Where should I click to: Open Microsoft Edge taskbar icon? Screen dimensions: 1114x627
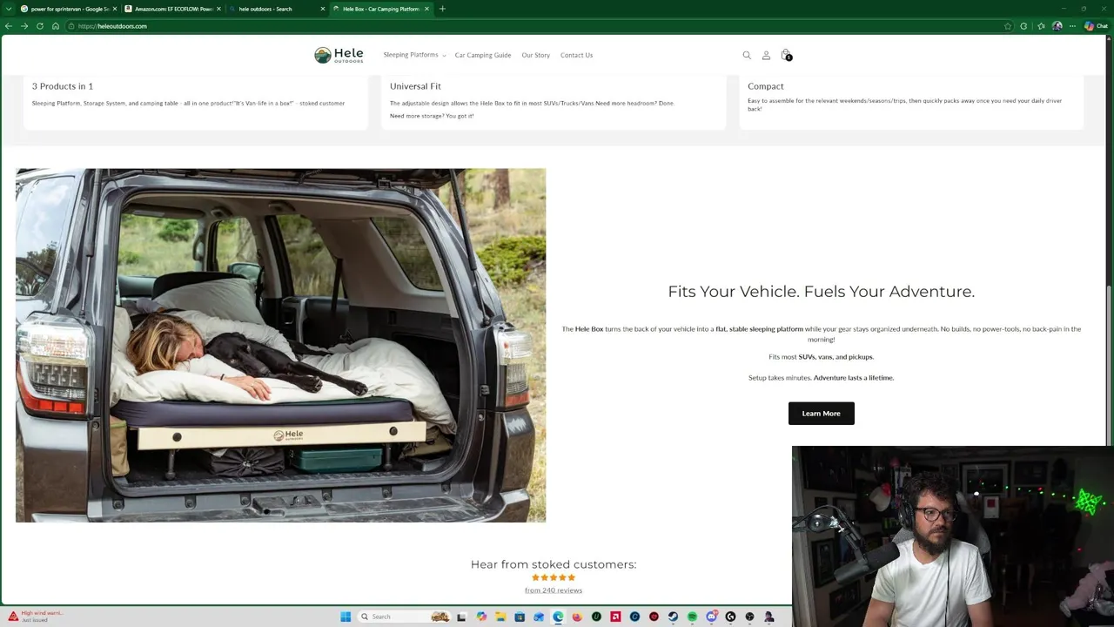(x=558, y=617)
